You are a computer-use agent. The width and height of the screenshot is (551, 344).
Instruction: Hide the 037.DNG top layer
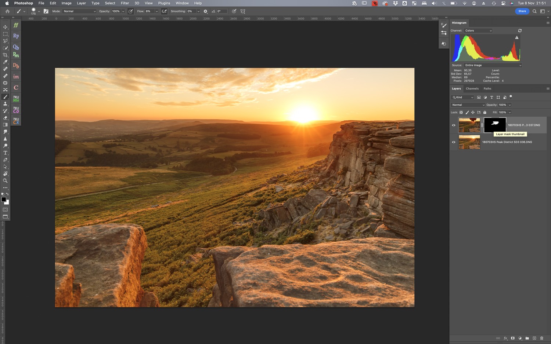click(x=454, y=125)
